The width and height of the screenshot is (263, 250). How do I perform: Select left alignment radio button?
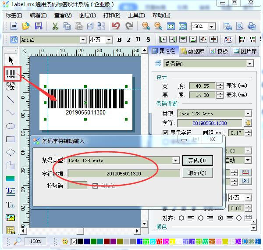pos(181,218)
